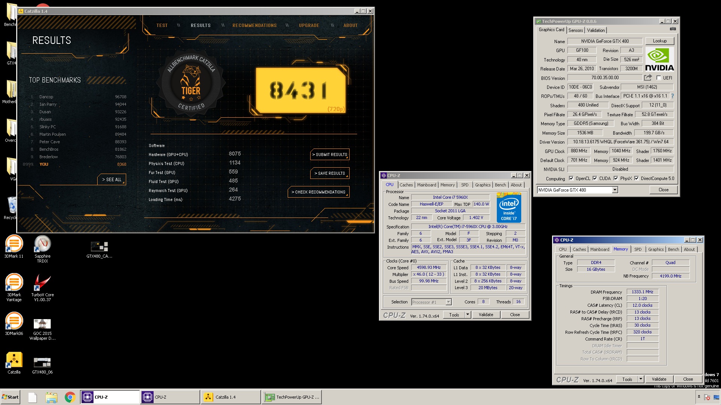The height and width of the screenshot is (405, 721).
Task: Open RECOMMENDATIONS in Catzilla navigation
Action: (255, 25)
